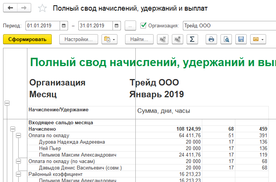The image size is (276, 182).
Task: Collapse the Районный коэффициент group
Action: pyautogui.click(x=19, y=174)
